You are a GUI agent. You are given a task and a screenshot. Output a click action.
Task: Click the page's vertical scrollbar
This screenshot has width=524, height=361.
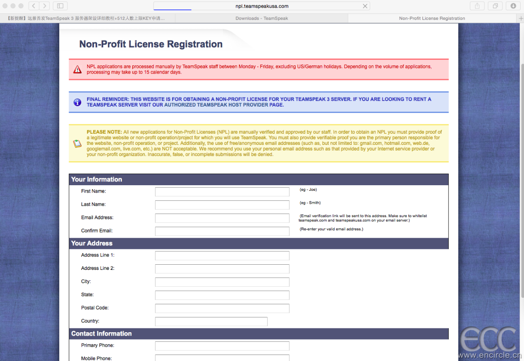tap(522, 180)
